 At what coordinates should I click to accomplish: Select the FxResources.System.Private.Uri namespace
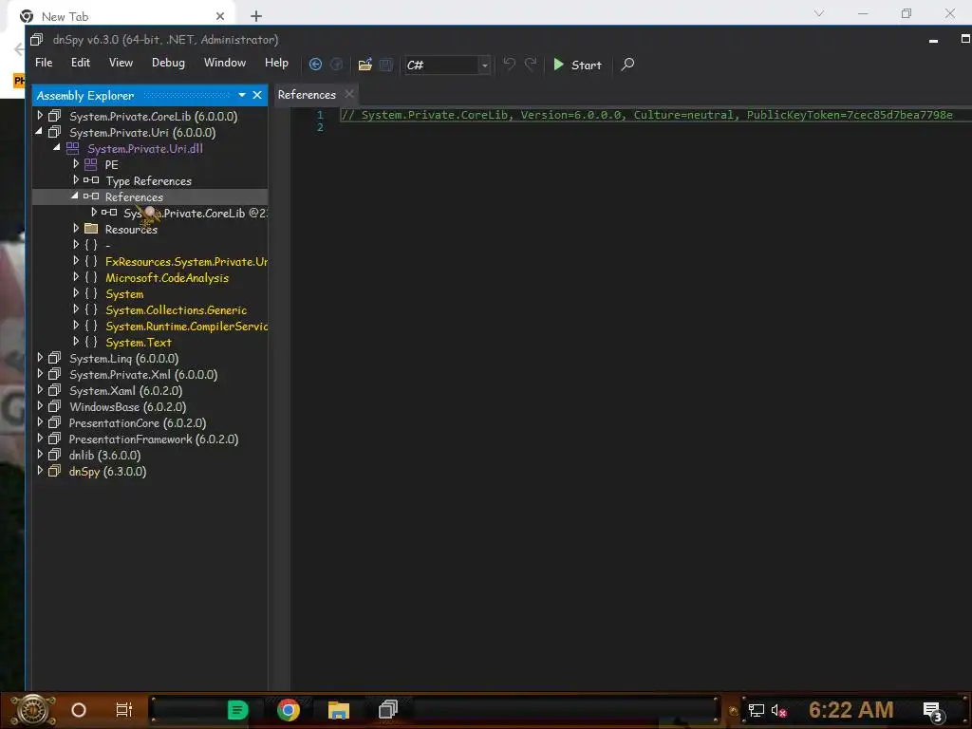(x=187, y=262)
